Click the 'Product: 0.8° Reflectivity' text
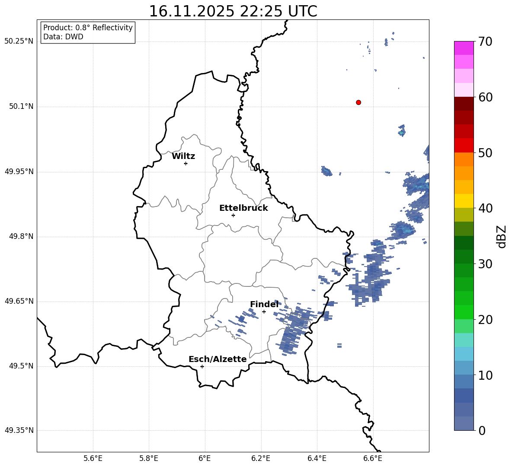The width and height of the screenshot is (512, 467). (88, 28)
